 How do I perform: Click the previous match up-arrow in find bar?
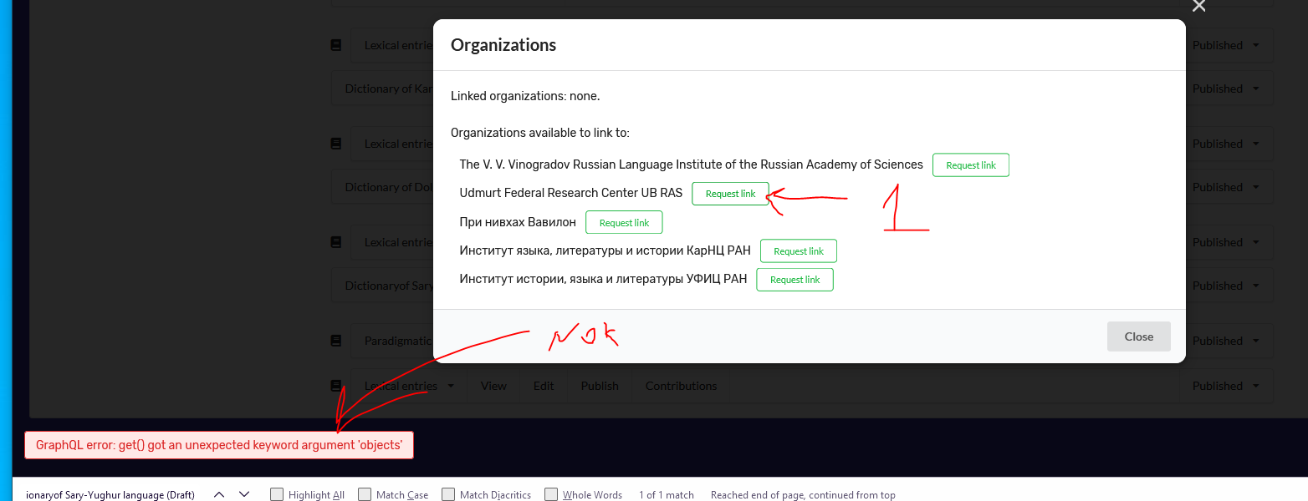tap(218, 493)
